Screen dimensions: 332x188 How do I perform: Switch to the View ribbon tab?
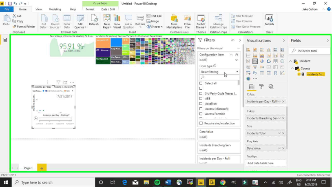pos(38,9)
